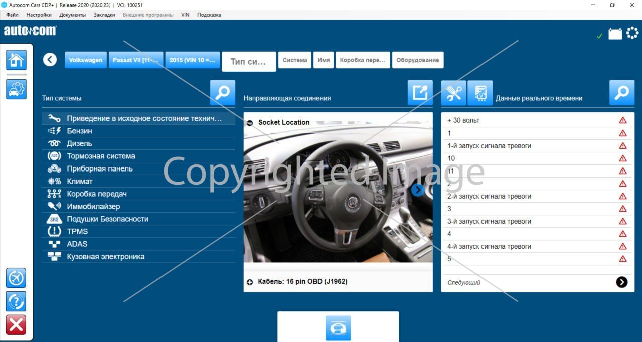This screenshot has width=642, height=342.
Task: Click warning triangle for 3-й запуск сигнала тревоги
Action: pos(623,221)
